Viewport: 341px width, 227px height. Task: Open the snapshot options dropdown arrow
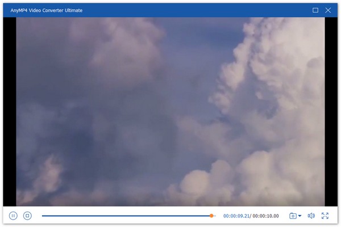point(300,216)
